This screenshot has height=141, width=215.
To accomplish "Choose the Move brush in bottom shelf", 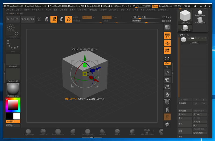I will pyautogui.click(x=73, y=132).
